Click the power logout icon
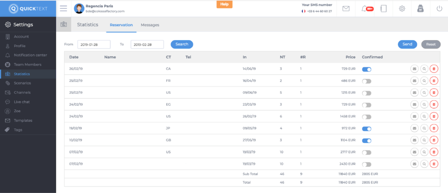The image size is (448, 193). [439, 8]
